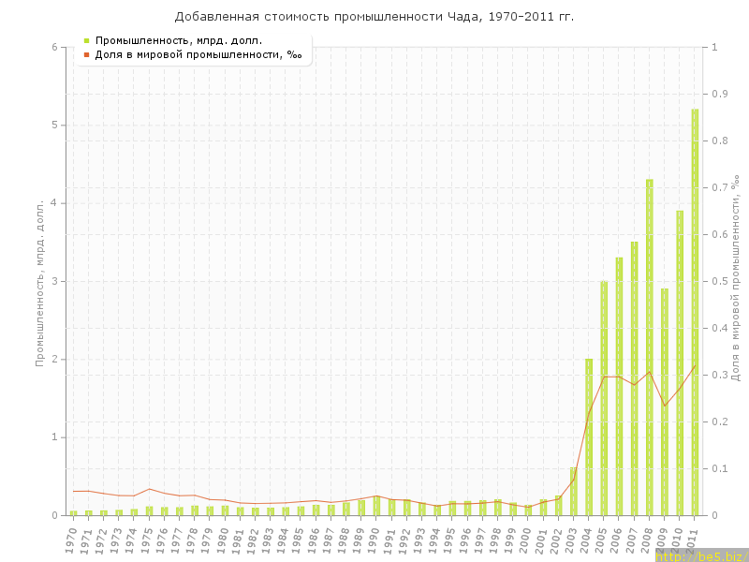Image resolution: width=749 pixels, height=562 pixels.
Task: Click the chart title about Chad industry
Action: coord(374,17)
